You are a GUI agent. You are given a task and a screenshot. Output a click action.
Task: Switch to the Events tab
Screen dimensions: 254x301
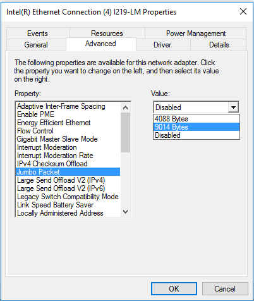click(37, 34)
